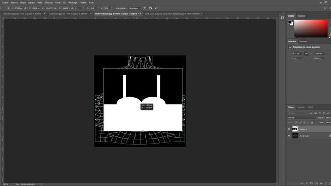331x186 pixels.
Task: Filter layers by shape layers icon
Action: pos(324,113)
